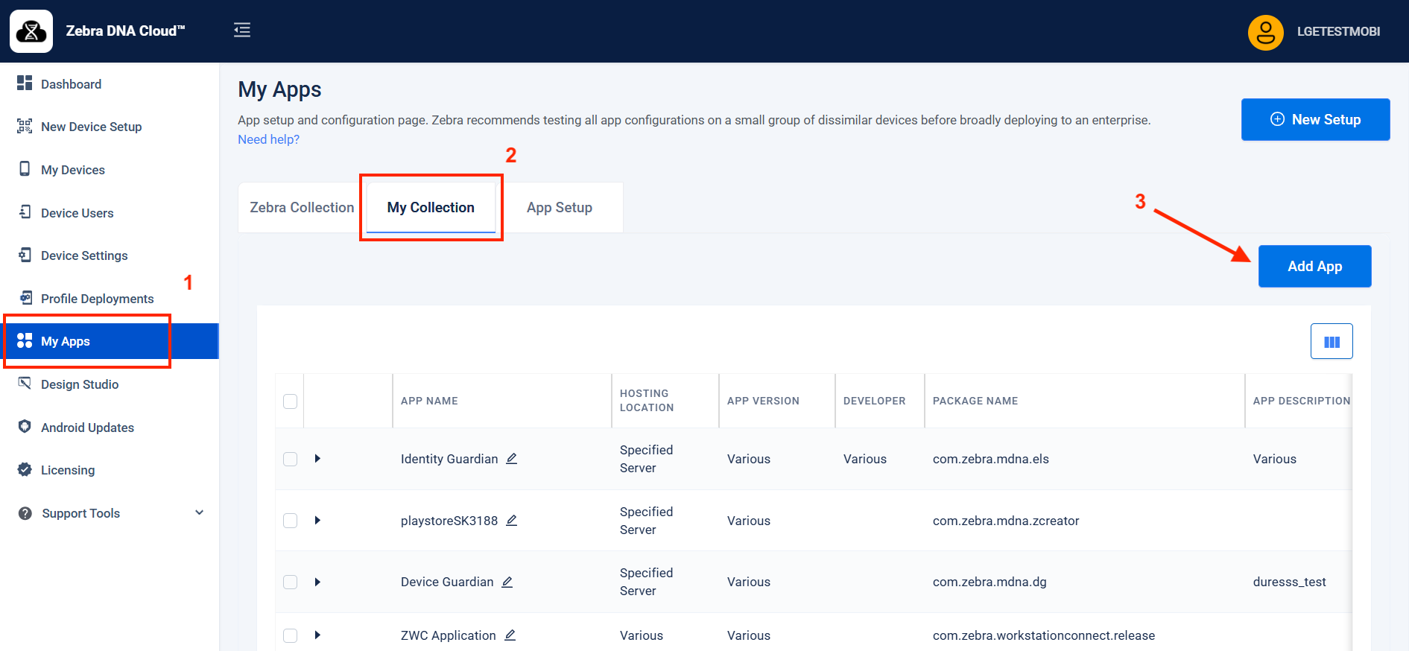The width and height of the screenshot is (1409, 651).
Task: Open the Need help? link
Action: [x=268, y=139]
